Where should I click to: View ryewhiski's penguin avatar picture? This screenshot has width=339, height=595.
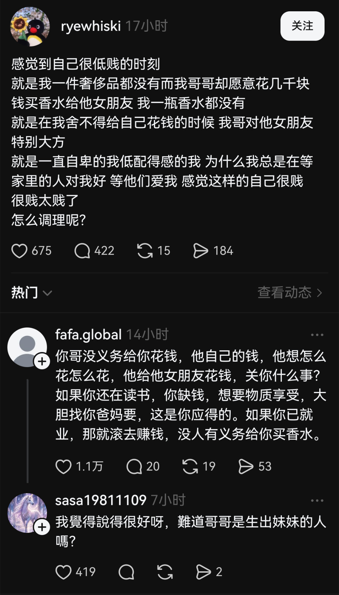30,27
